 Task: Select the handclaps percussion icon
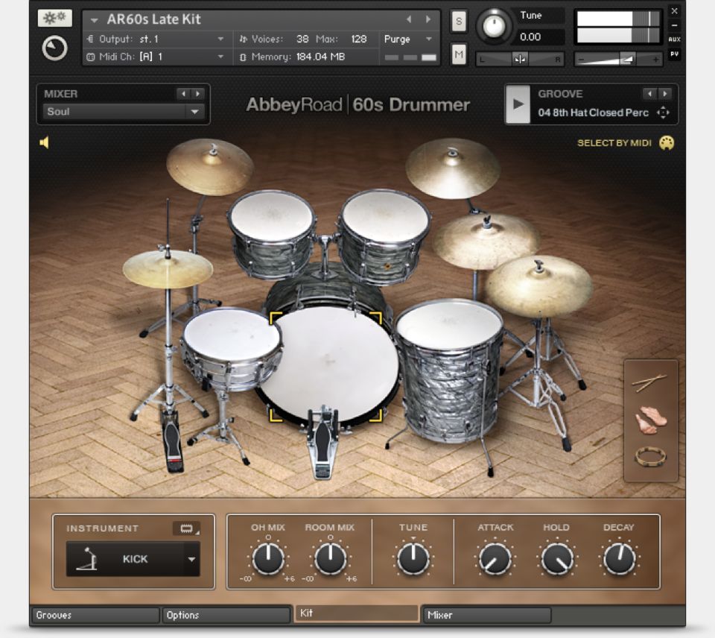point(649,421)
